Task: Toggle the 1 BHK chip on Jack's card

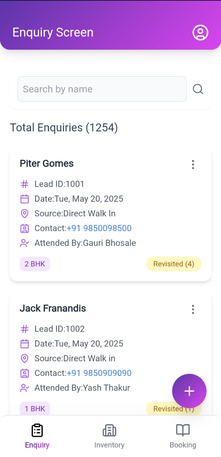Action: pos(35,408)
